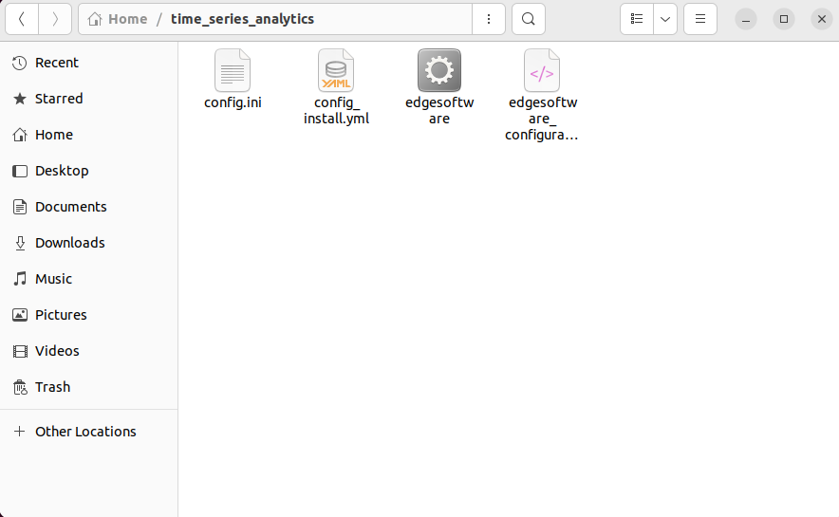The height and width of the screenshot is (517, 839).
Task: Click the edgesoftware file name label
Action: 439,111
